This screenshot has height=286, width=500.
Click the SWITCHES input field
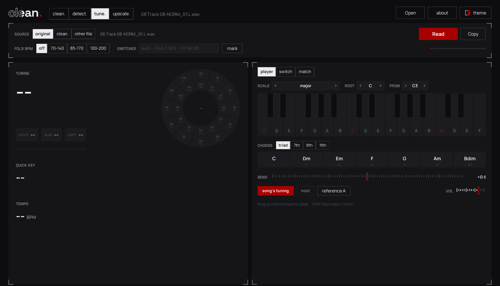(179, 48)
